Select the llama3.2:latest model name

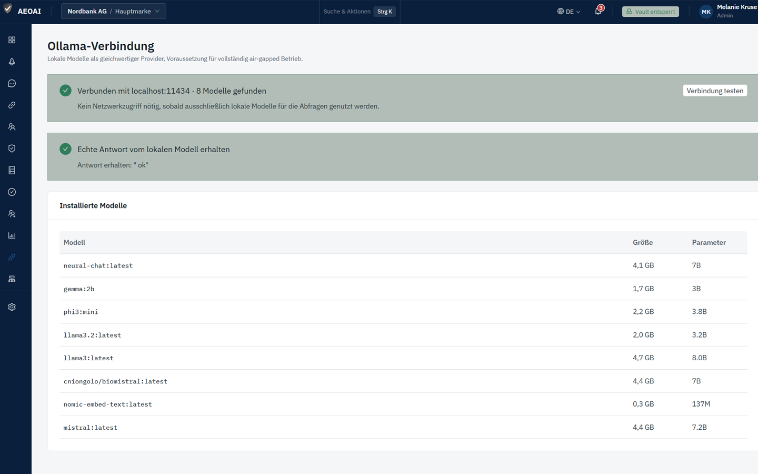92,335
